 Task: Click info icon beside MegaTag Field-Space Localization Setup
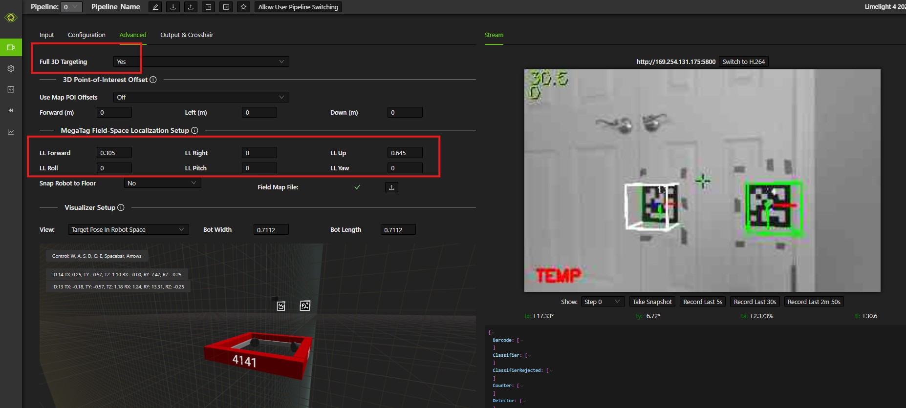[x=194, y=130]
